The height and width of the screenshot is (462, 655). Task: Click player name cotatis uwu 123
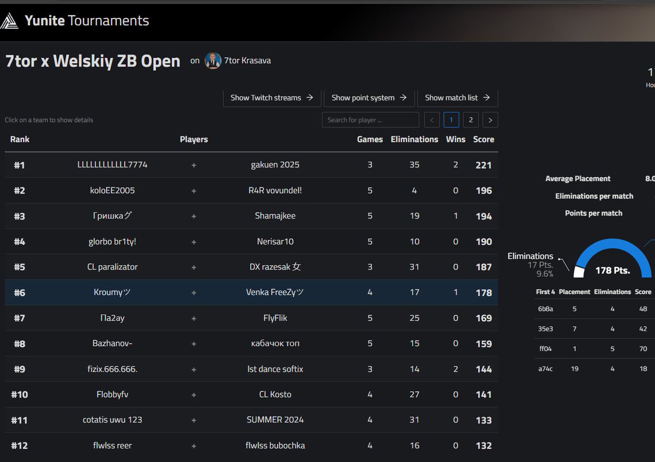[x=112, y=420]
